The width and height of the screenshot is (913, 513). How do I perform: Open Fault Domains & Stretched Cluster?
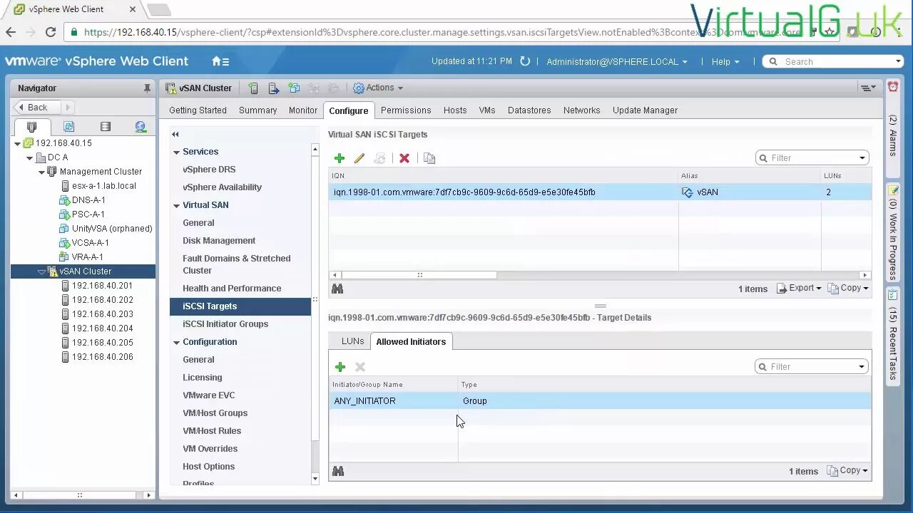point(236,264)
